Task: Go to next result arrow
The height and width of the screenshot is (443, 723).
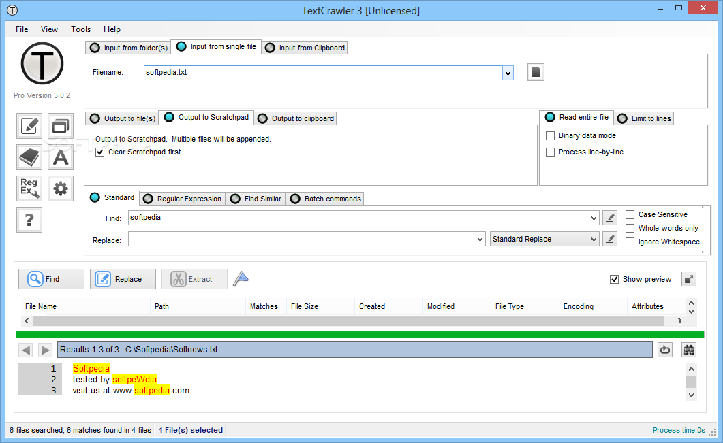Action: click(x=45, y=350)
